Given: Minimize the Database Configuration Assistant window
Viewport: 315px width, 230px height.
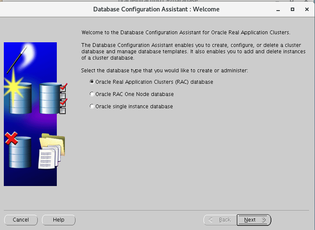Looking at the screenshot, I should 278,9.
